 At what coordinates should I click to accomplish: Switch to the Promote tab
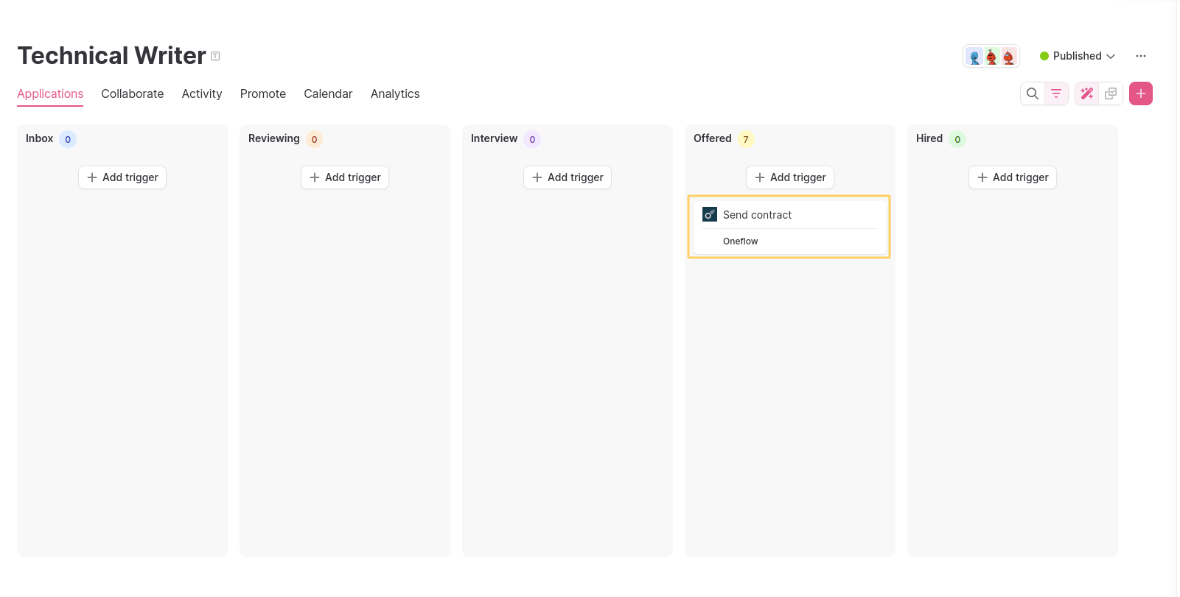tap(263, 93)
